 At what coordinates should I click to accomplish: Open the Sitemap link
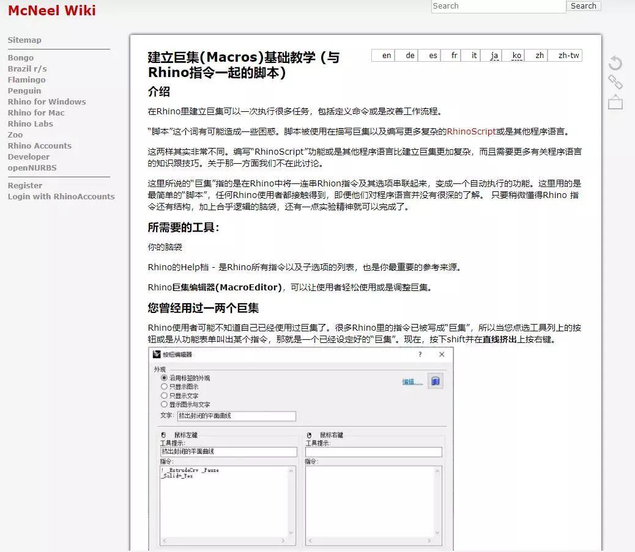pyautogui.click(x=24, y=40)
